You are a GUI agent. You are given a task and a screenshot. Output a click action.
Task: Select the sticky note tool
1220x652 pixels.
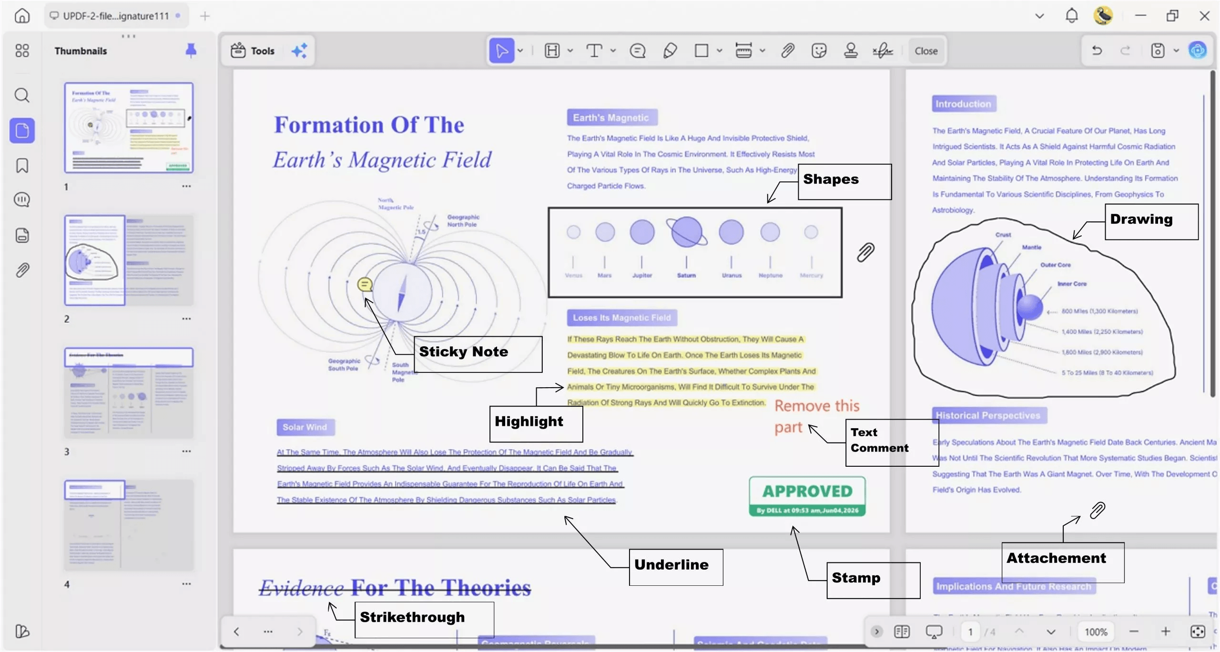pyautogui.click(x=637, y=50)
